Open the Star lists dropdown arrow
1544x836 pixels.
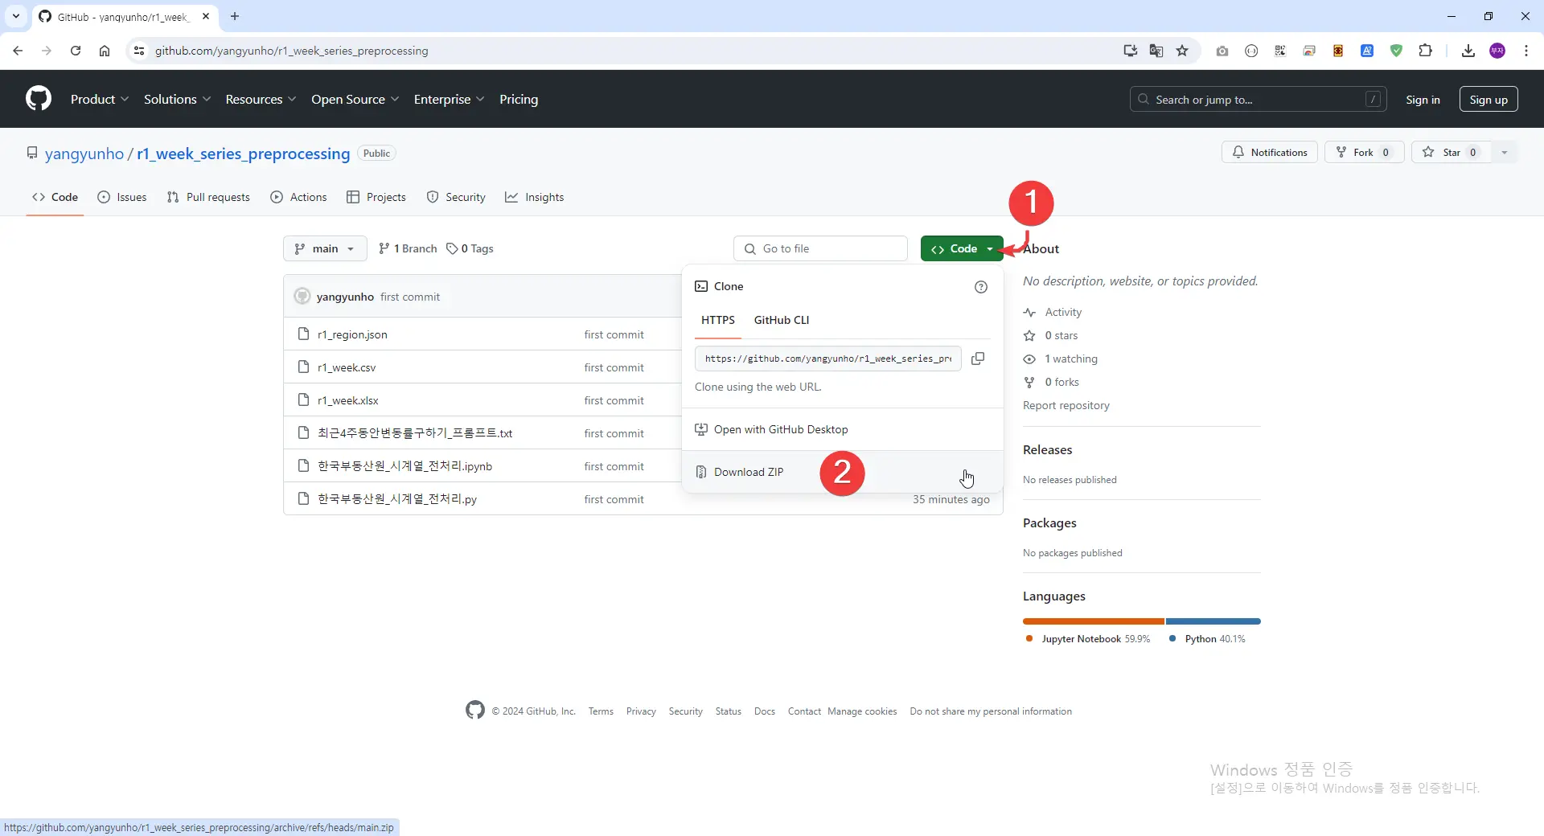pos(1504,152)
